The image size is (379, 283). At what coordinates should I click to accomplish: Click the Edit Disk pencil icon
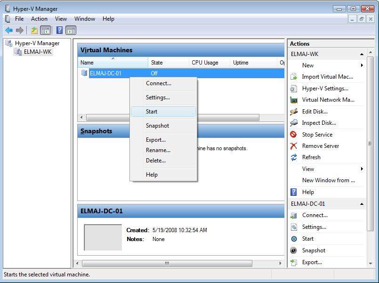[x=294, y=112]
